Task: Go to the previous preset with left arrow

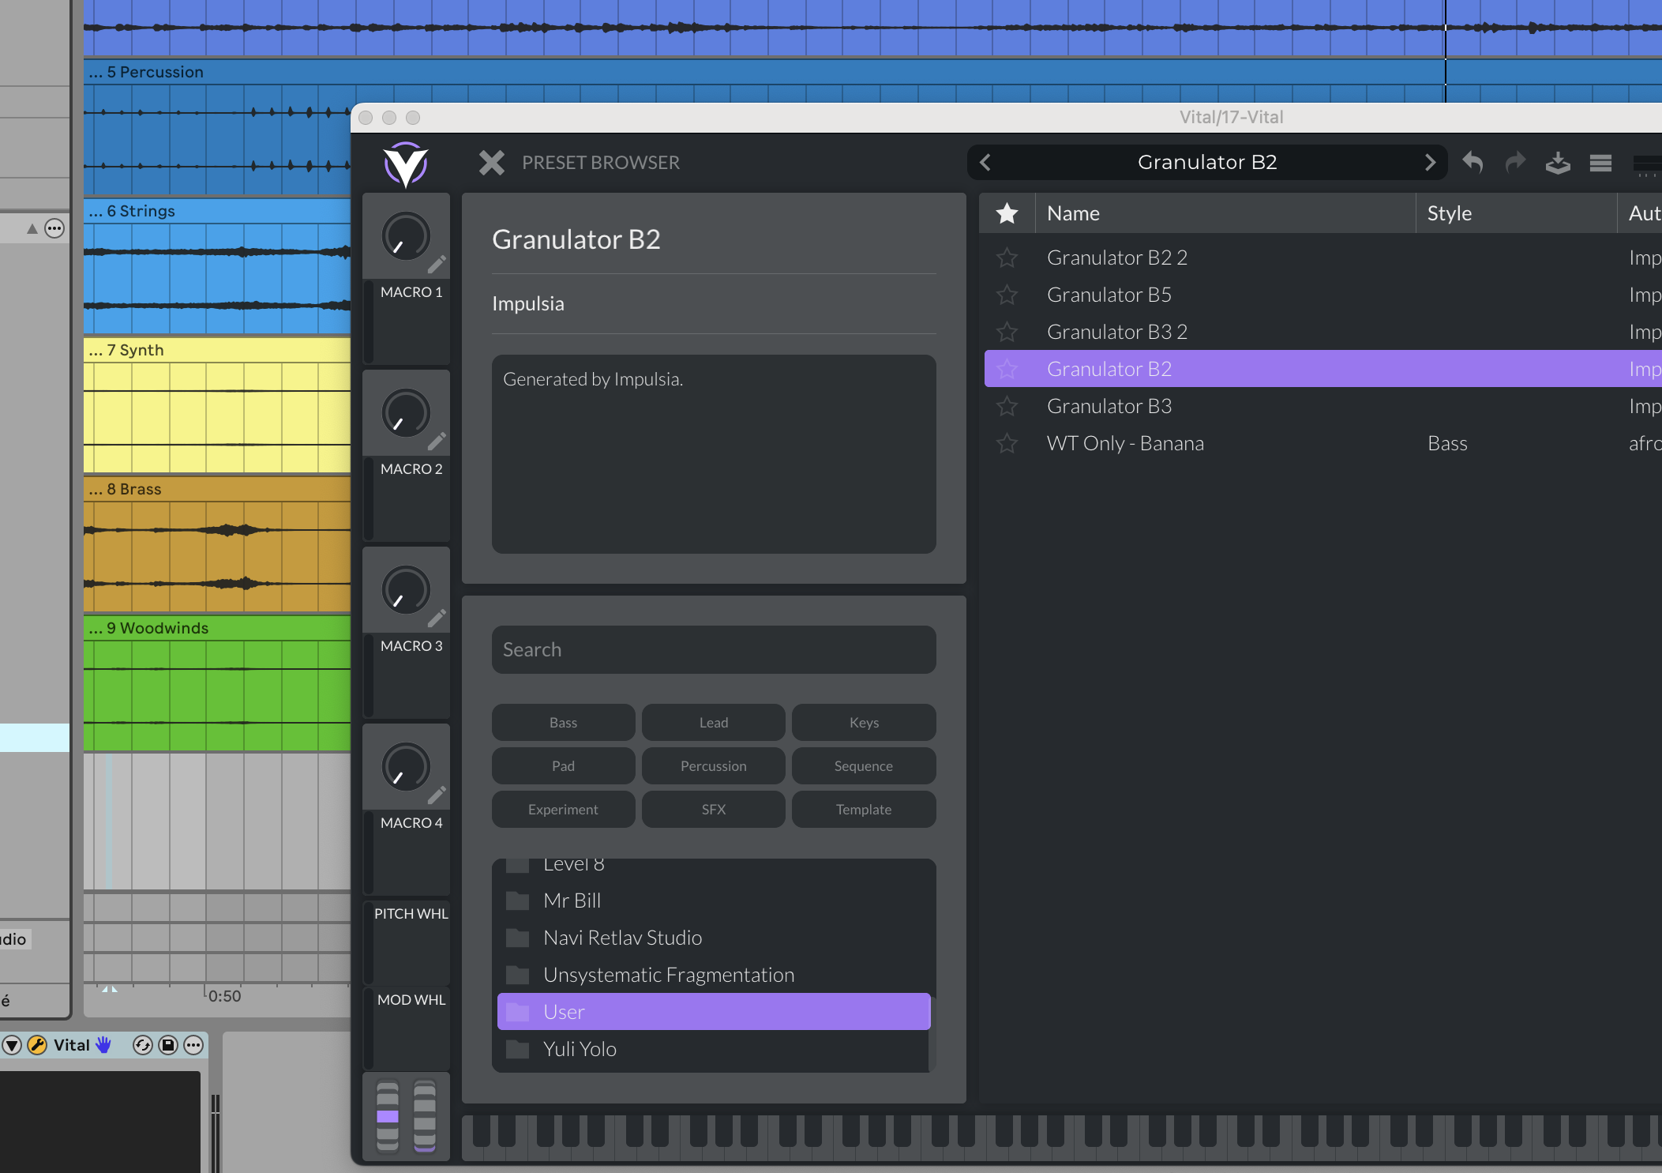Action: pos(985,162)
